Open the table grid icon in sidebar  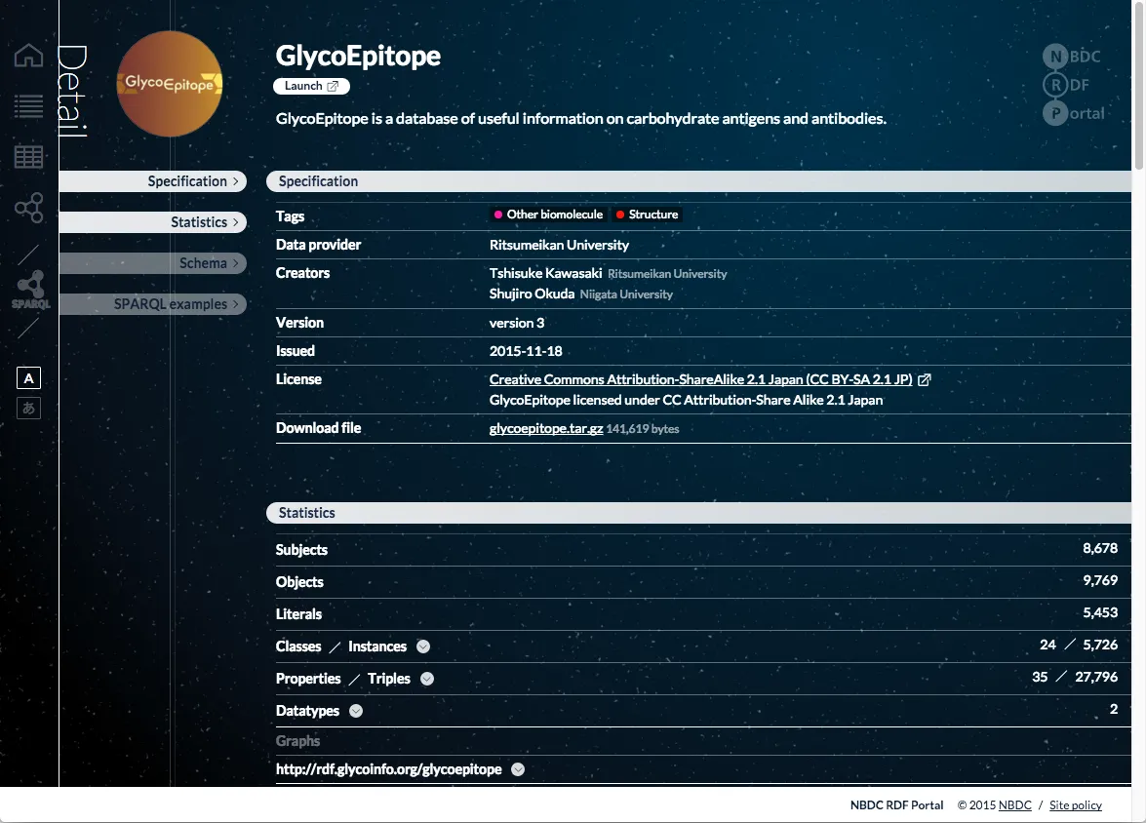coord(28,156)
